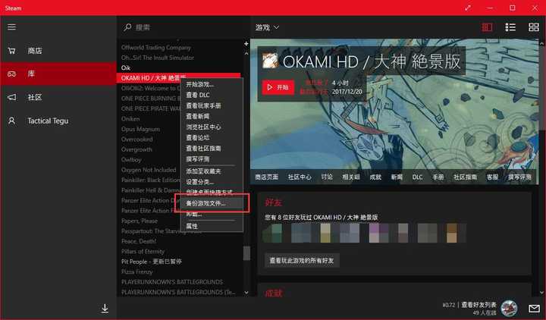Toggle the full-screen arrows in title bar
The image size is (546, 320).
468,8
